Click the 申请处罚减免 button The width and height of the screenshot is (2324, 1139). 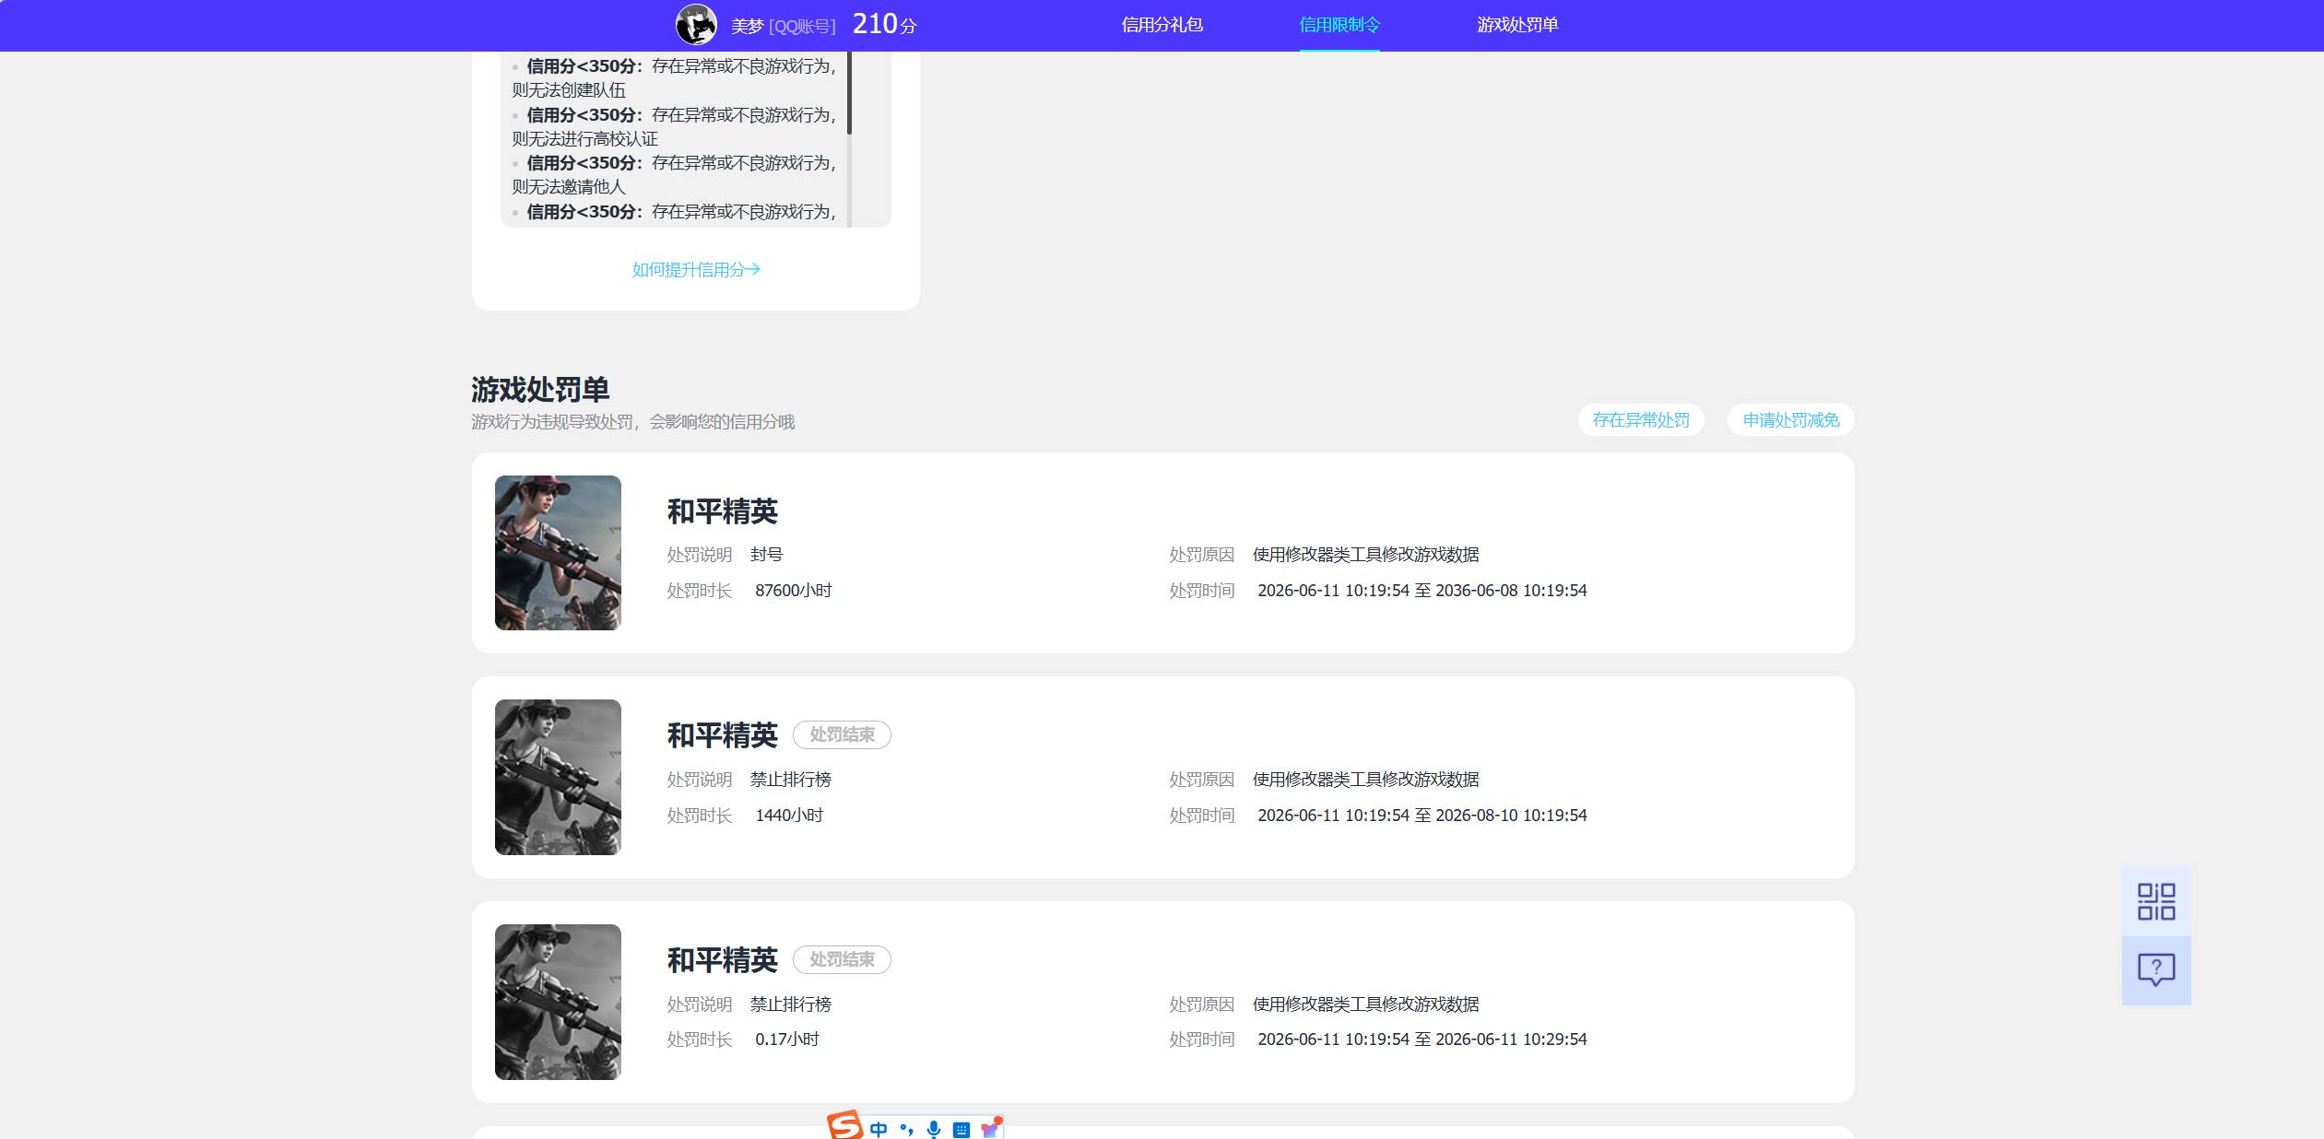pyautogui.click(x=1790, y=420)
